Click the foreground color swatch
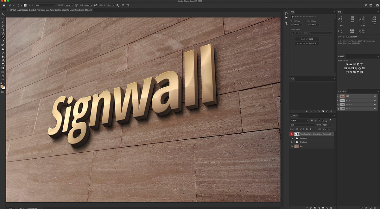This screenshot has height=209, width=380. pos(2,86)
